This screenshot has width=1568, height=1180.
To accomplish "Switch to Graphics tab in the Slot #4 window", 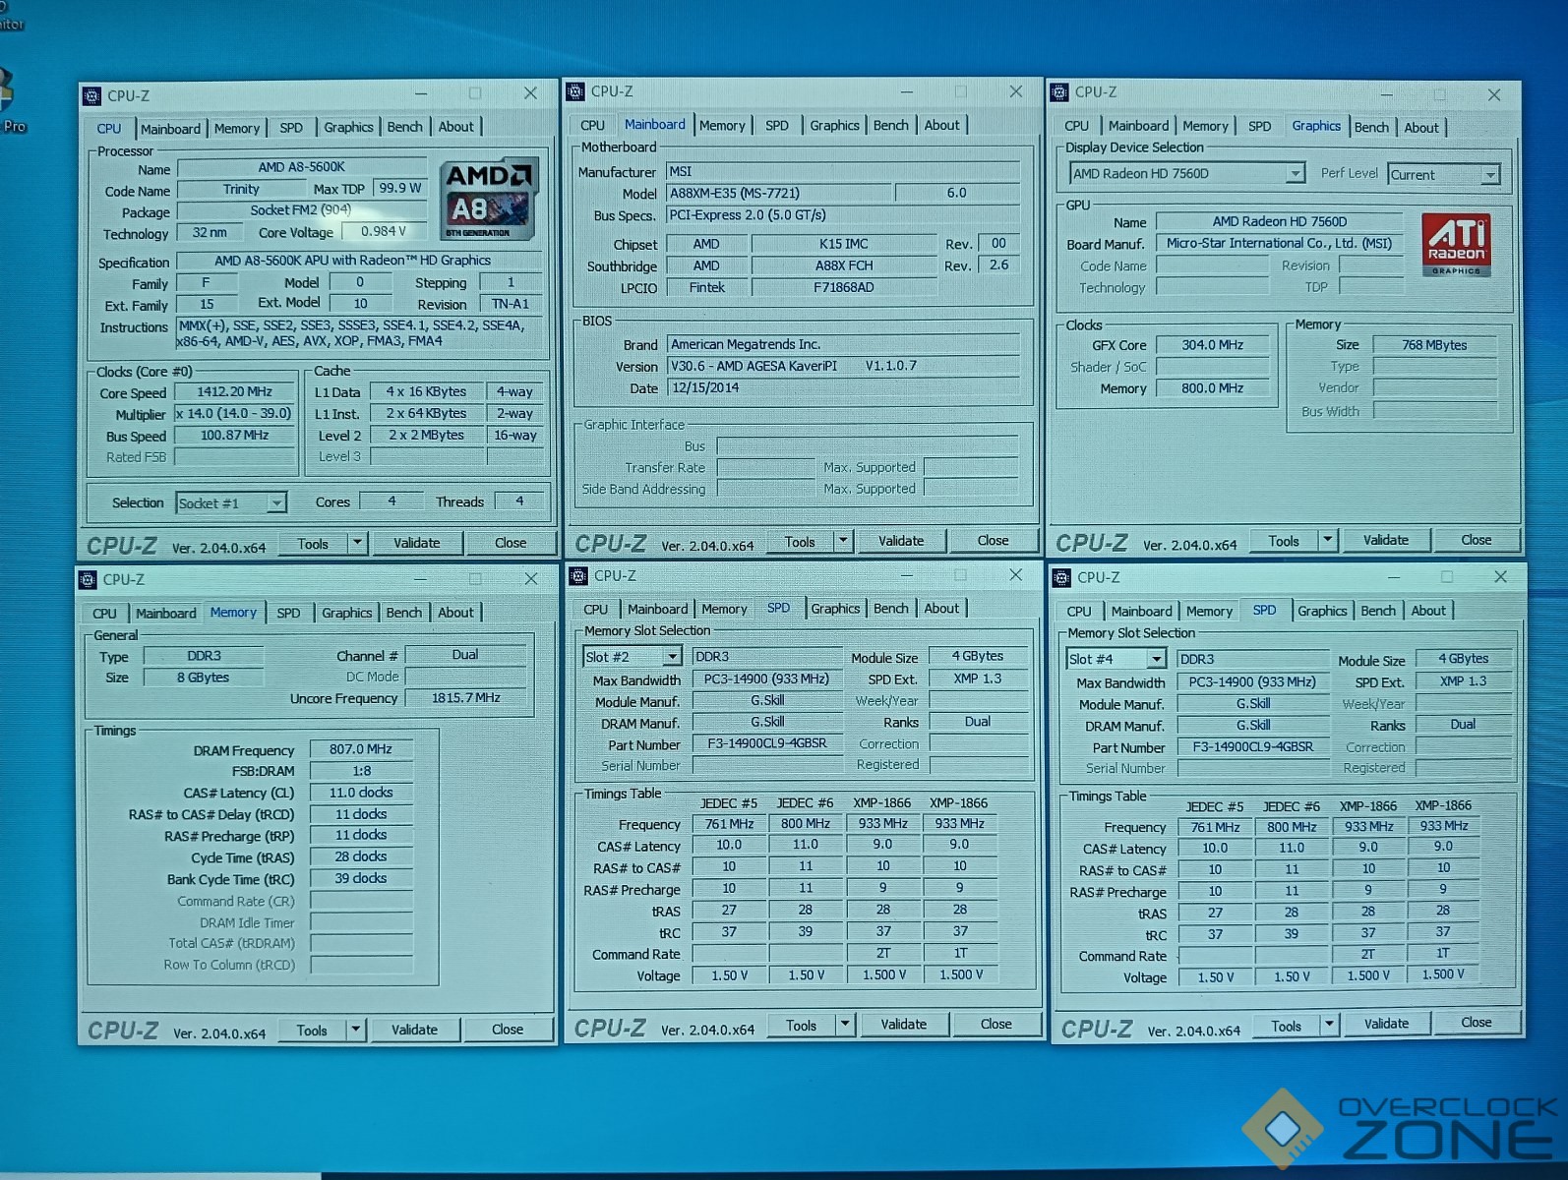I will [x=1322, y=611].
